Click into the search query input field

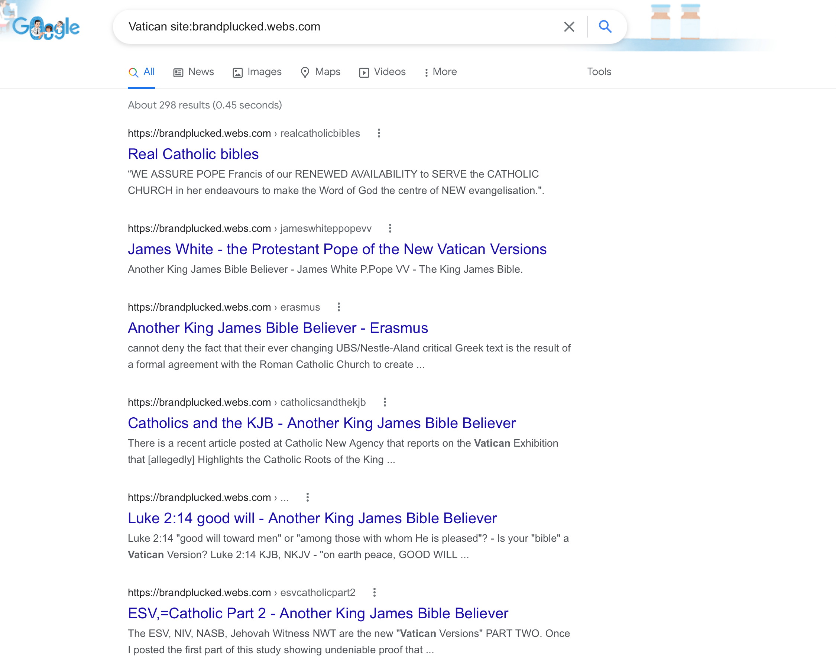(341, 27)
